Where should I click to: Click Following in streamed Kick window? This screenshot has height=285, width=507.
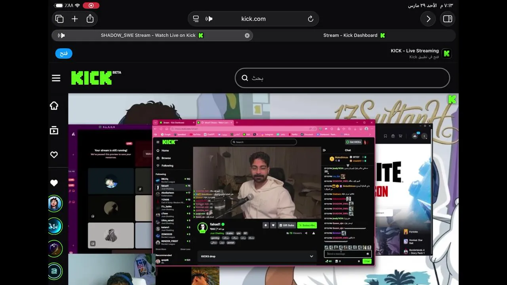[165, 165]
